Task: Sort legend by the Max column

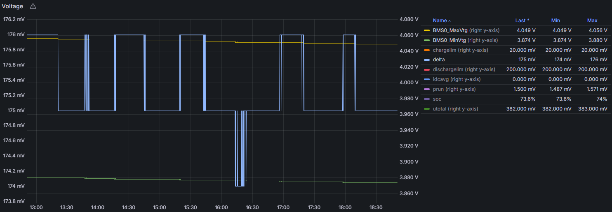Action: tap(592, 21)
